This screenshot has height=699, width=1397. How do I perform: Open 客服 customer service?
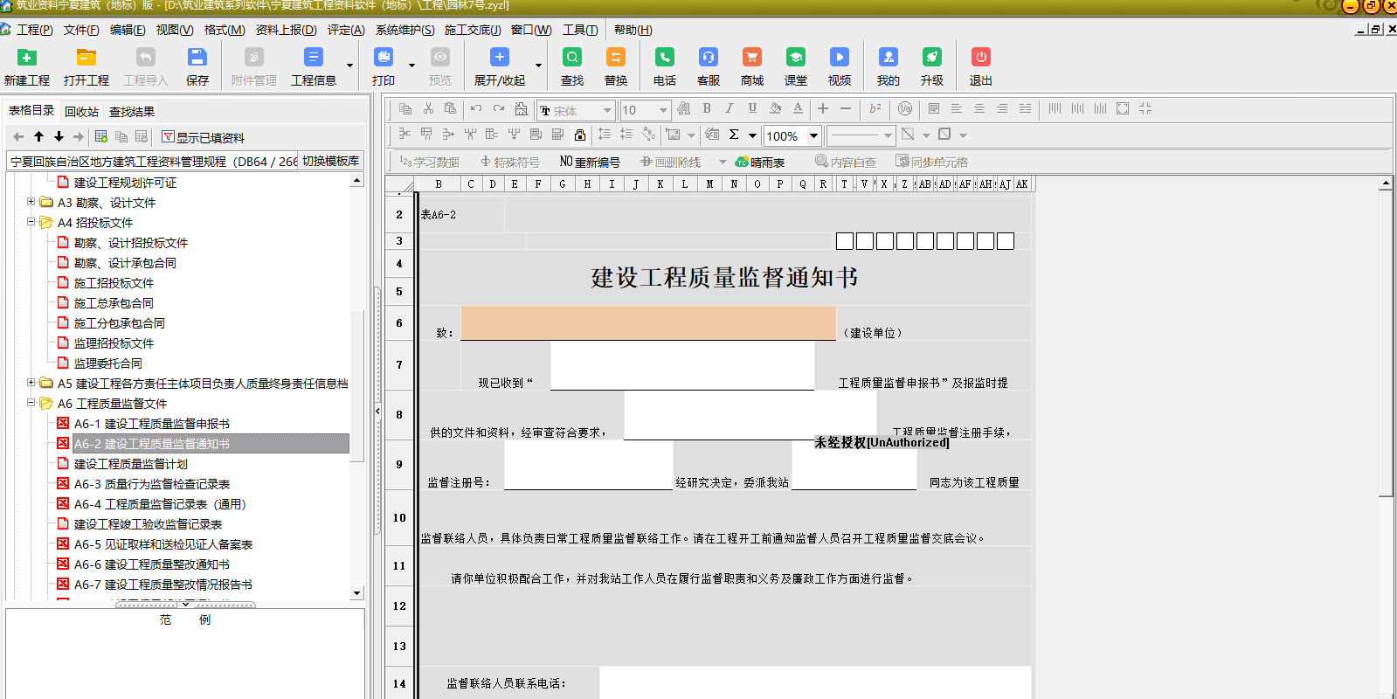point(708,58)
